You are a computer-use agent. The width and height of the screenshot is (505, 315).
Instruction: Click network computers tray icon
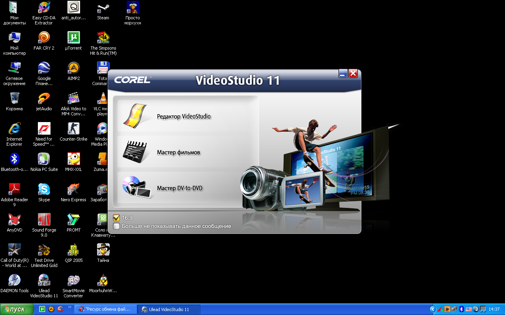tap(454, 309)
